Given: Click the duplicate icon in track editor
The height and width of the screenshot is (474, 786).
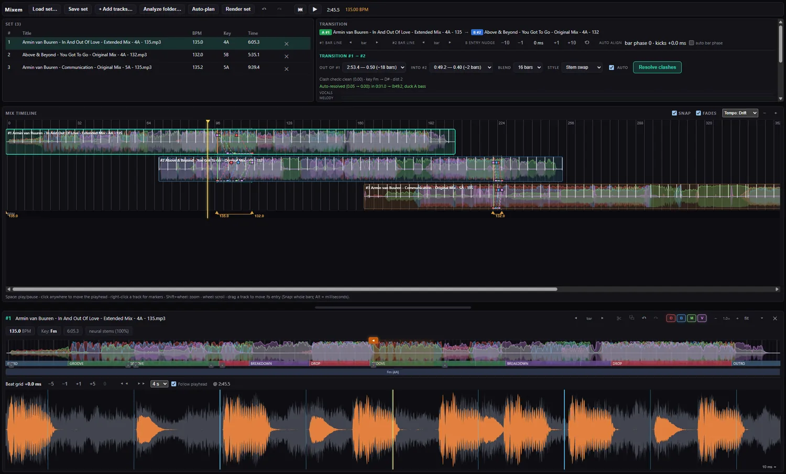Looking at the screenshot, I should click(631, 318).
